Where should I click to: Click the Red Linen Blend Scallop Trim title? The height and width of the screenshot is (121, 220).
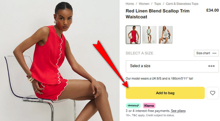(x=158, y=14)
